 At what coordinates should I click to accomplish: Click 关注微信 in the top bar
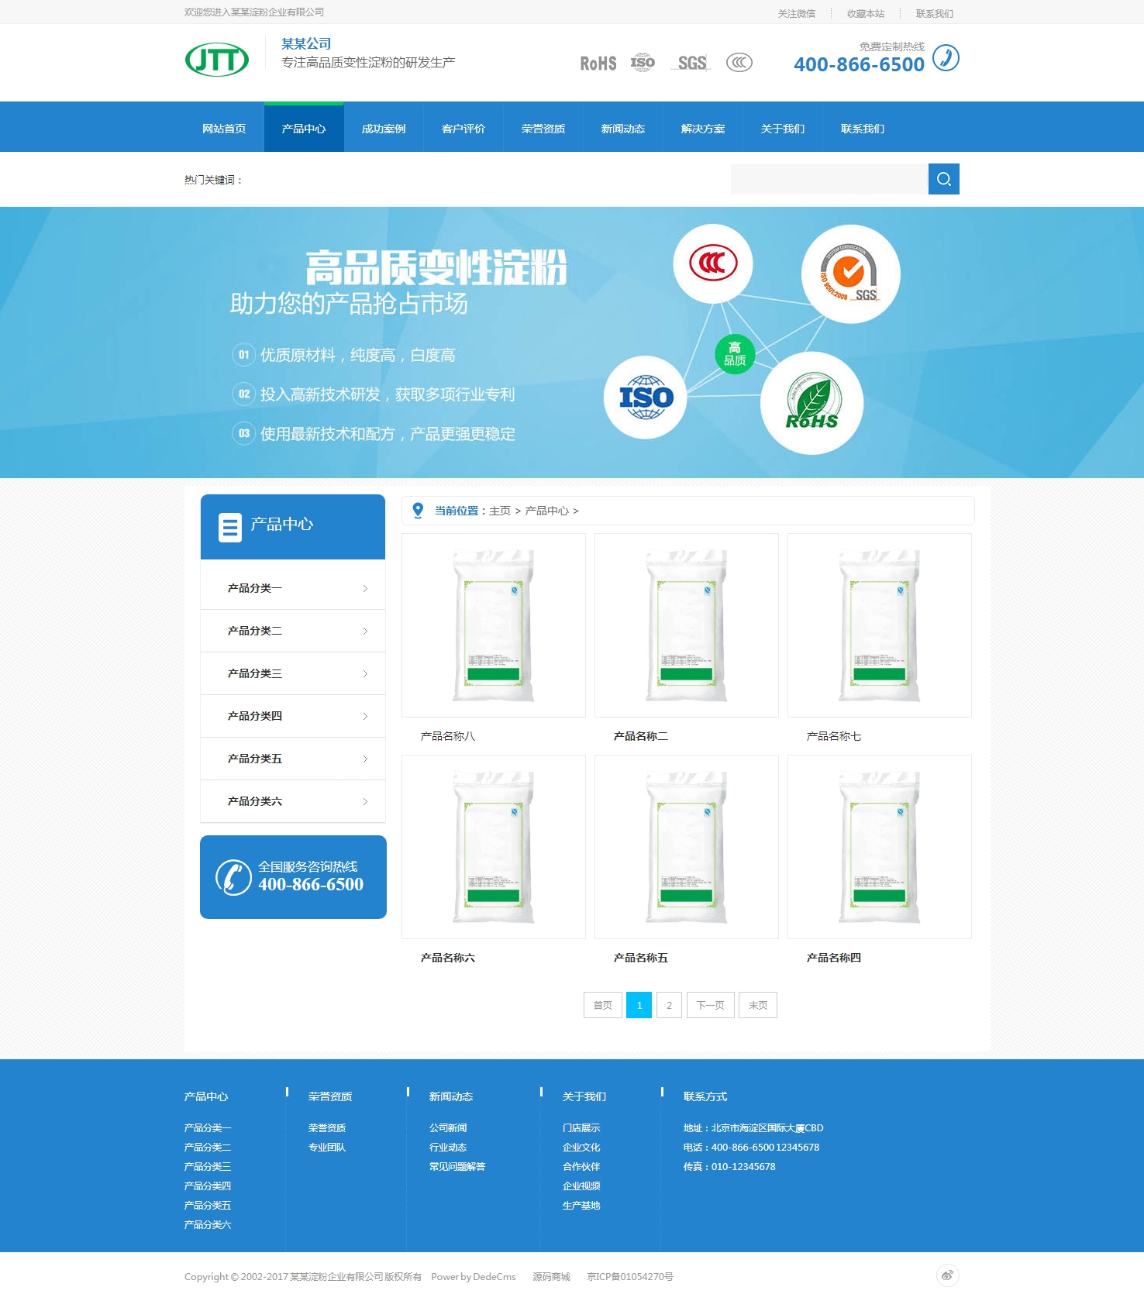796,13
